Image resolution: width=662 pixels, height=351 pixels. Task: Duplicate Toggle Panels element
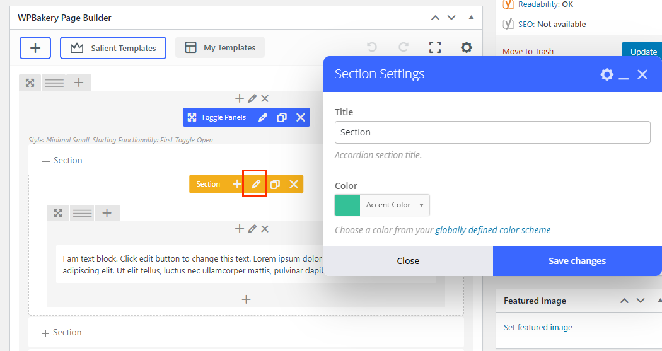coord(282,117)
